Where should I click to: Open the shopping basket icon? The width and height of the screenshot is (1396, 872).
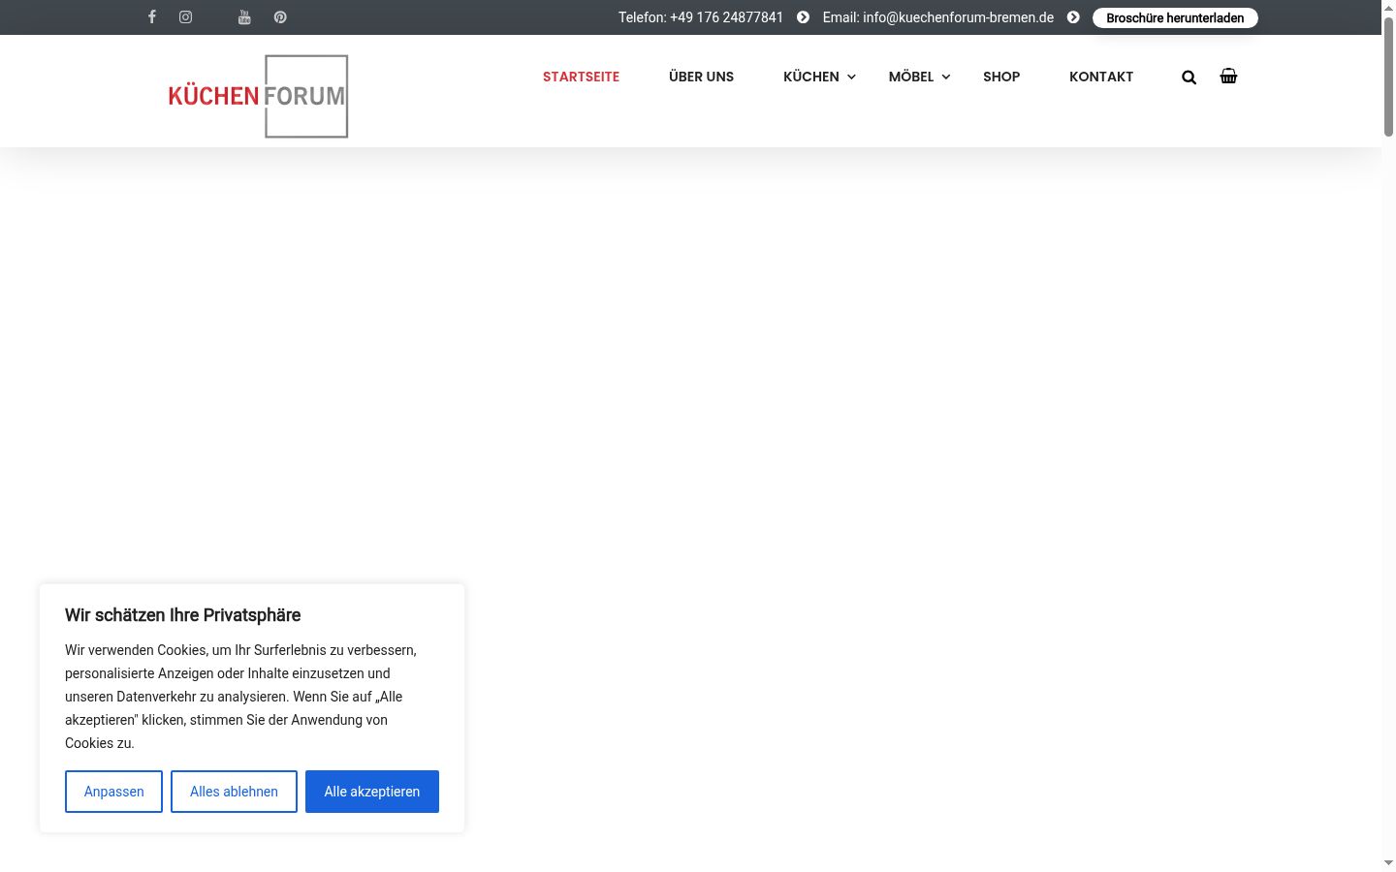(x=1228, y=77)
